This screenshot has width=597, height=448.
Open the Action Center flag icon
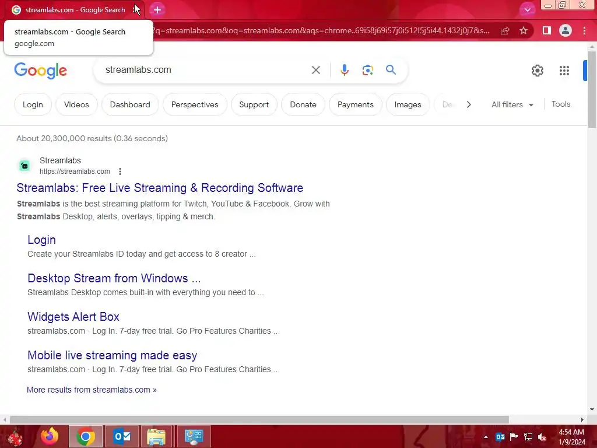point(514,437)
